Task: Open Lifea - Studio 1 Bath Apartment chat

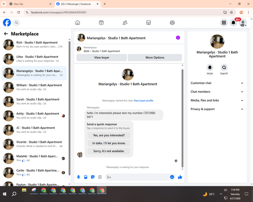Action: pos(34,59)
